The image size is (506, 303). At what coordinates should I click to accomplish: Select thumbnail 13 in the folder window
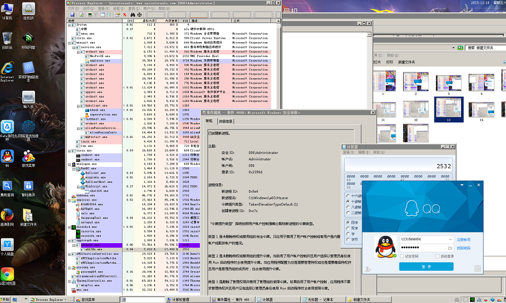point(449,109)
